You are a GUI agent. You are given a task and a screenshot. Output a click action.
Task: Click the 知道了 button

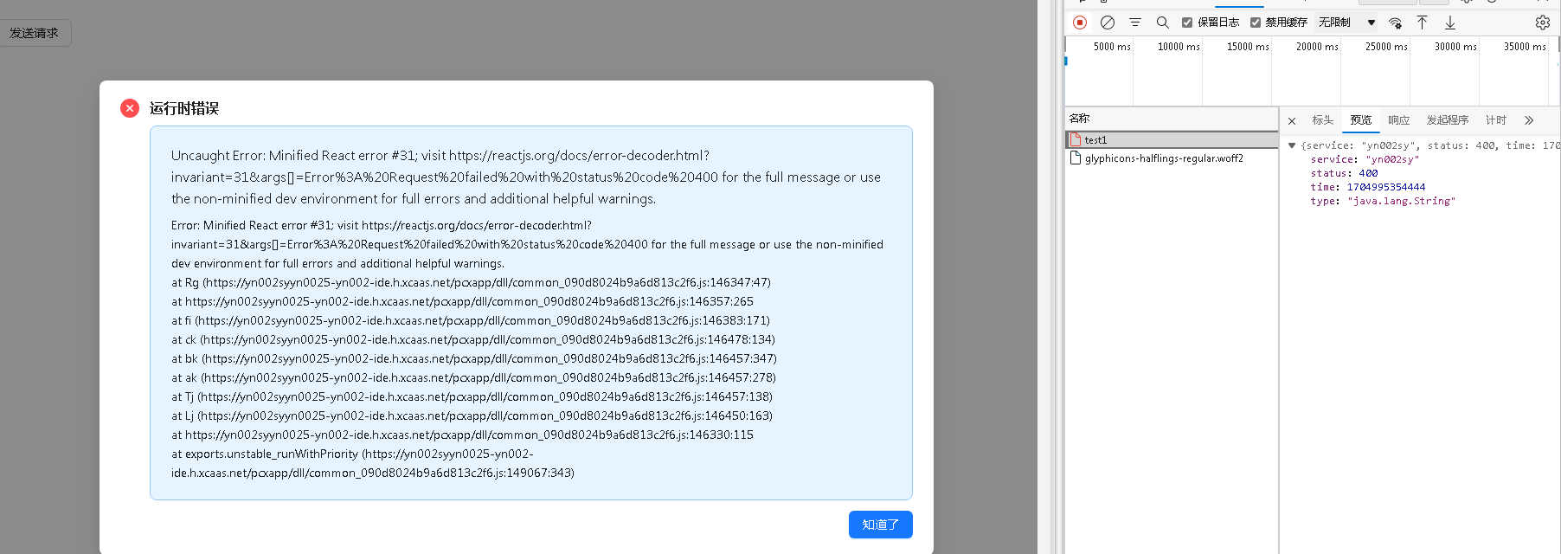(881, 525)
